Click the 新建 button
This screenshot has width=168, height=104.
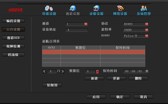94,78
